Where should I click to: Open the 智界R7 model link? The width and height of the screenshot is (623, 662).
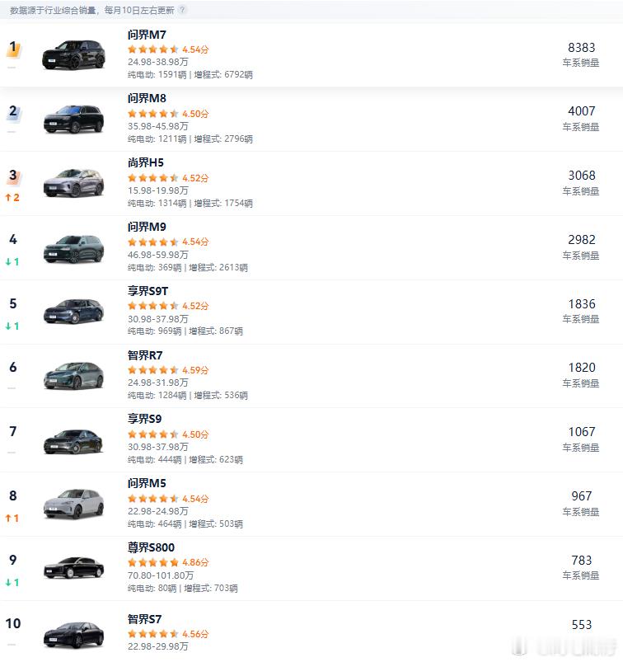tap(145, 355)
